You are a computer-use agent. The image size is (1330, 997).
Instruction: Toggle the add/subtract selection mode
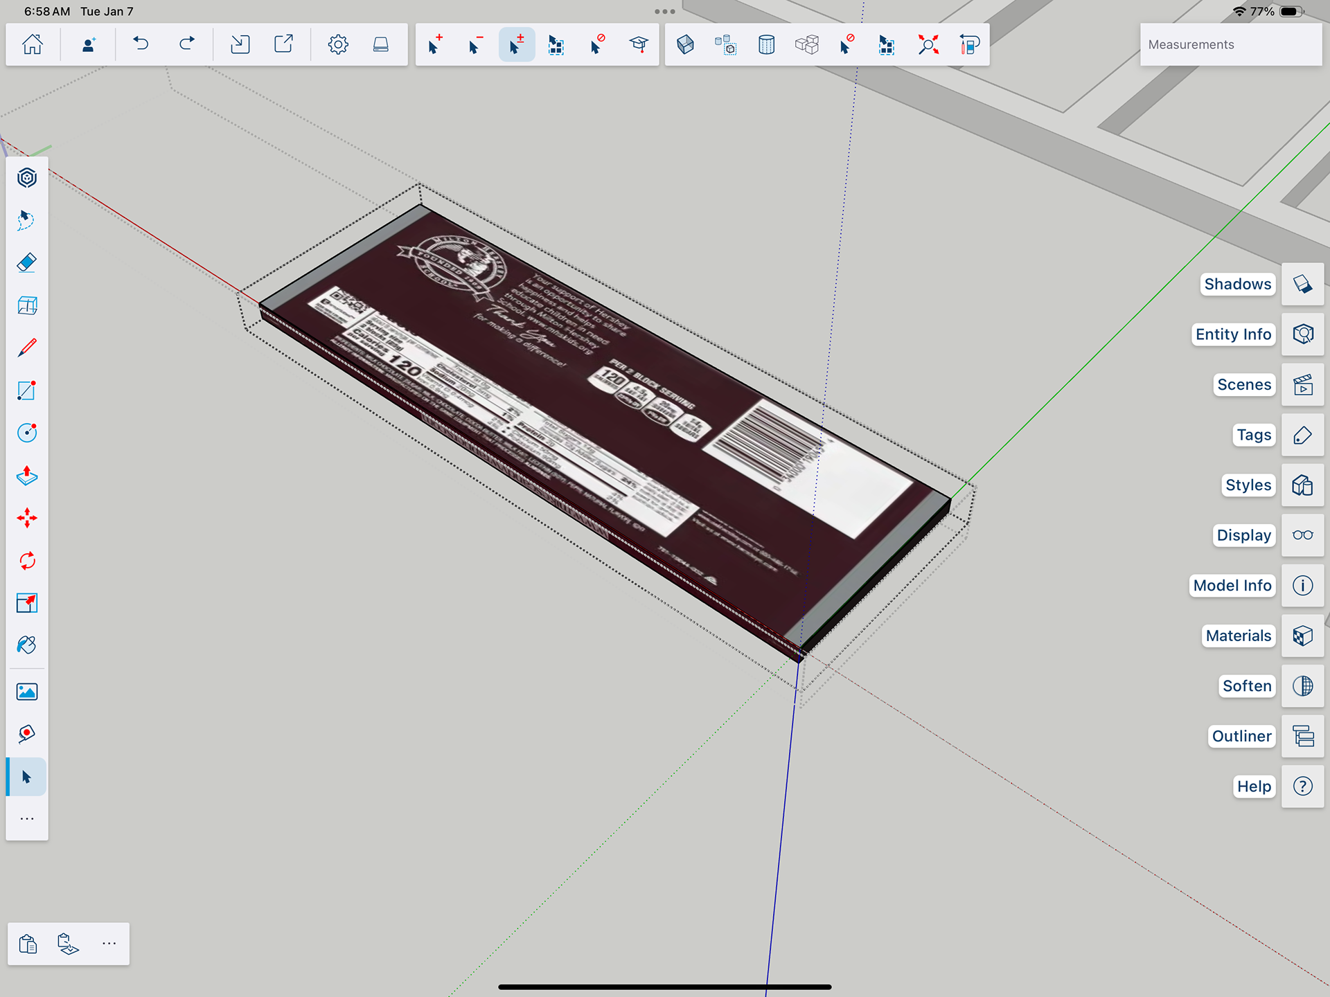click(x=516, y=44)
